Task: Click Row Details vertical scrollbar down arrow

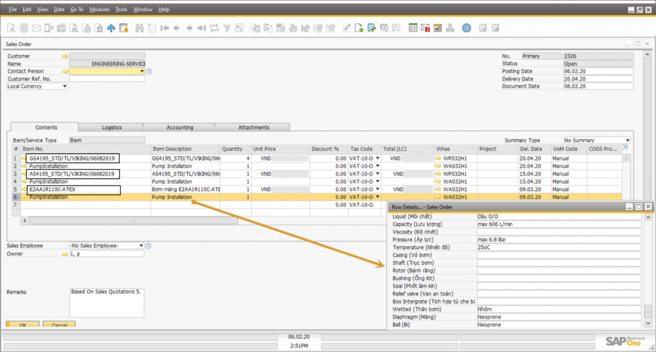Action: pyautogui.click(x=648, y=324)
